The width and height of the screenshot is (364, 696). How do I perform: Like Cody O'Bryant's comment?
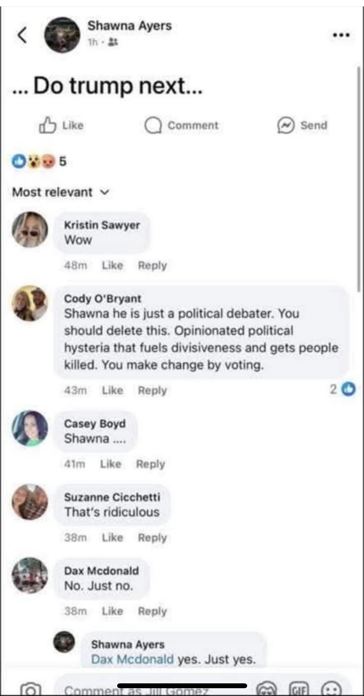point(112,390)
